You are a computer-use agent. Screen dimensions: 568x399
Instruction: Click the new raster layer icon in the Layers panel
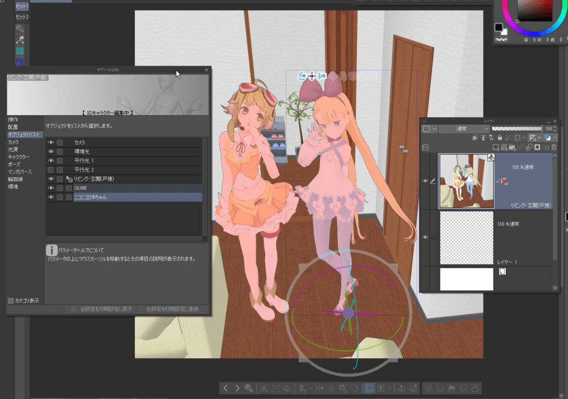point(495,148)
